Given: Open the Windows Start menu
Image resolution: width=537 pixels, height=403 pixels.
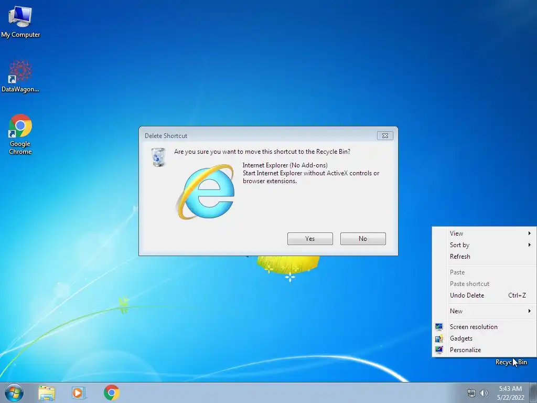Looking at the screenshot, I should 14,393.
